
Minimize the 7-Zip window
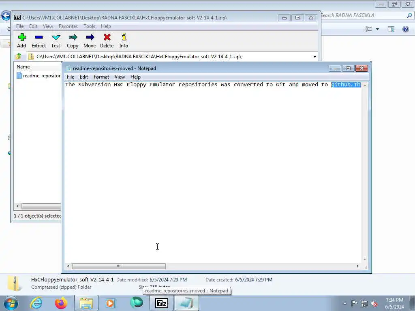tap(284, 18)
